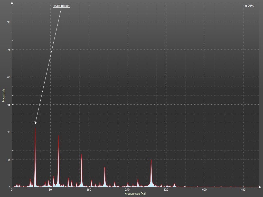Click the 400 frequency axis tick label
The image size is (263, 197).
coord(204,190)
